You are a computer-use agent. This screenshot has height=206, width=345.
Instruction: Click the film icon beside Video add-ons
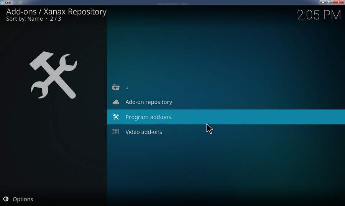[x=116, y=132]
